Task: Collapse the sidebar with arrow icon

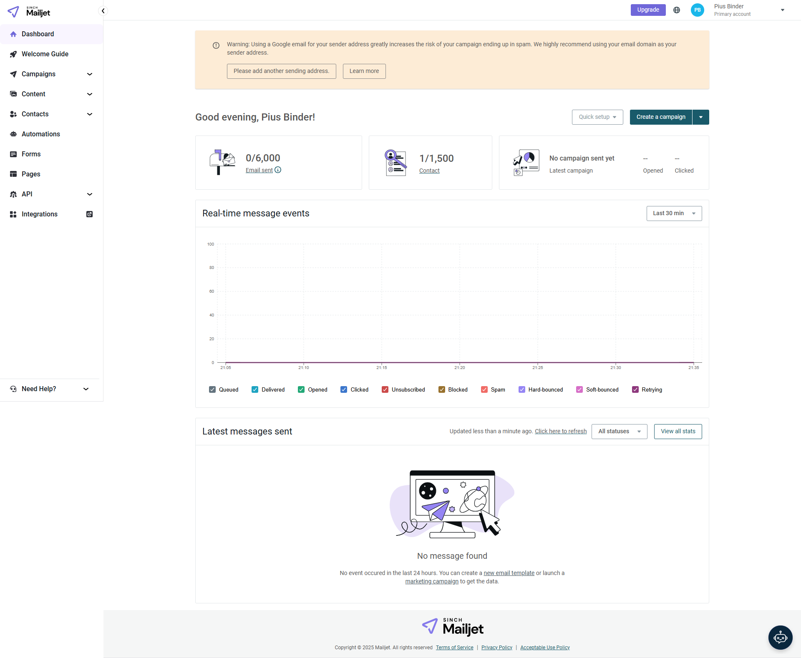Action: (103, 11)
